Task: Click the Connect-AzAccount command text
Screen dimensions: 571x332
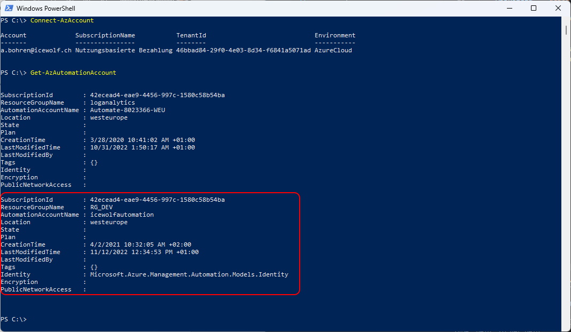Action: (62, 20)
